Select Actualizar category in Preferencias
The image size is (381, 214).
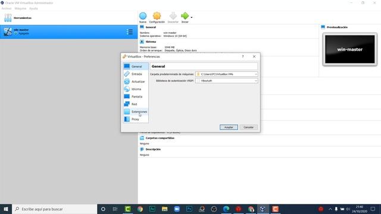[x=136, y=81]
